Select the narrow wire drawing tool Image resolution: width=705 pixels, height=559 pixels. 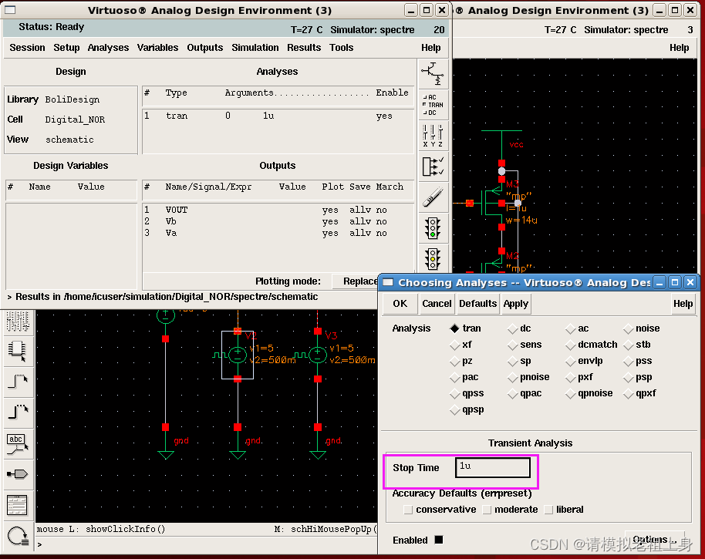tap(18, 382)
